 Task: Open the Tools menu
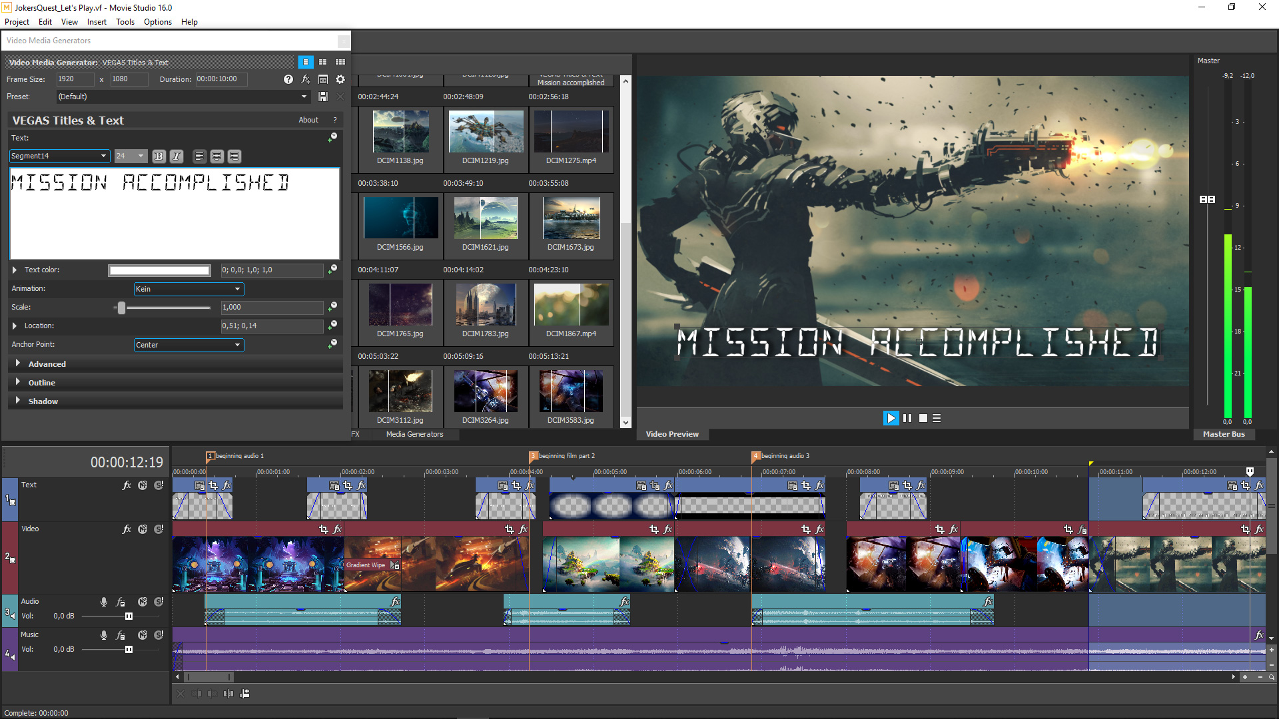(x=125, y=22)
